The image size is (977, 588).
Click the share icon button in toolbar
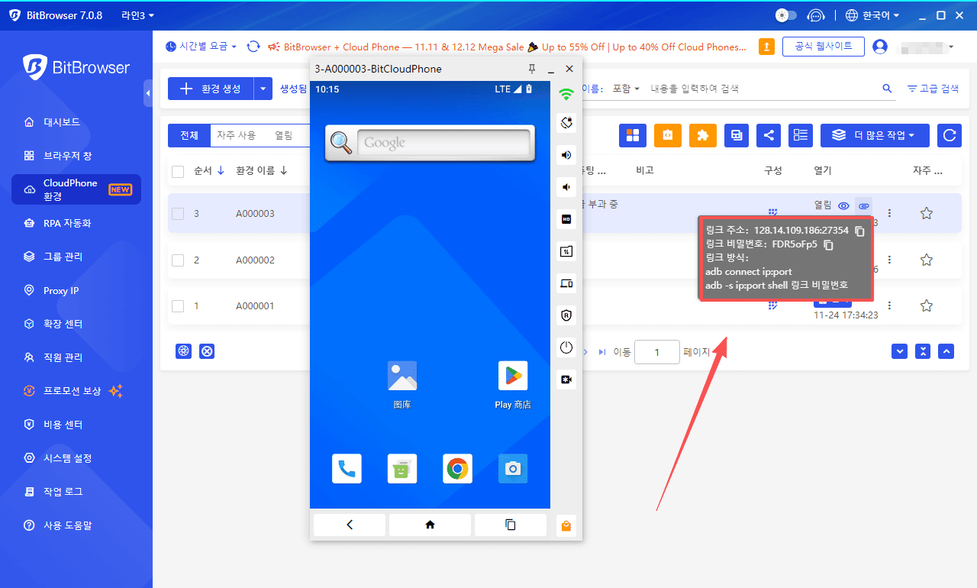pyautogui.click(x=769, y=135)
